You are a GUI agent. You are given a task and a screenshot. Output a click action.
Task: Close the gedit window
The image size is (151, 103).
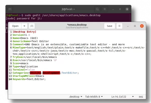pos(142,26)
